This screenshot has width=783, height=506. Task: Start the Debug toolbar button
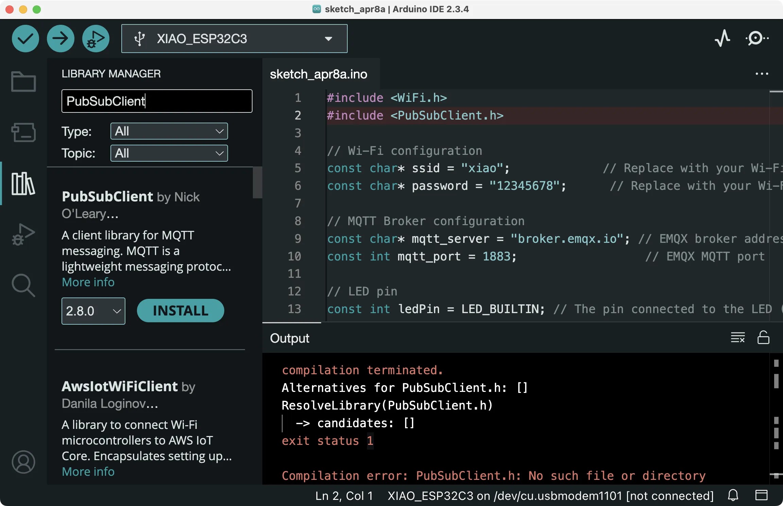pos(95,39)
